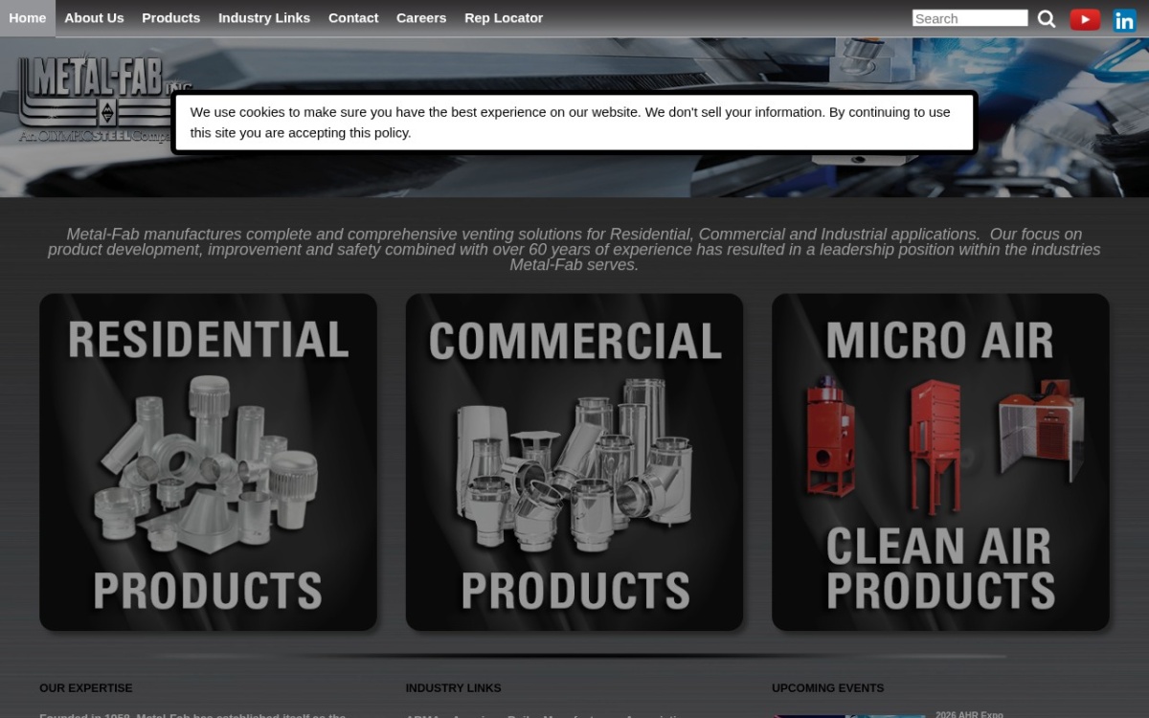Click the Our Expertise heading
Image resolution: width=1149 pixels, height=718 pixels.
pos(86,688)
